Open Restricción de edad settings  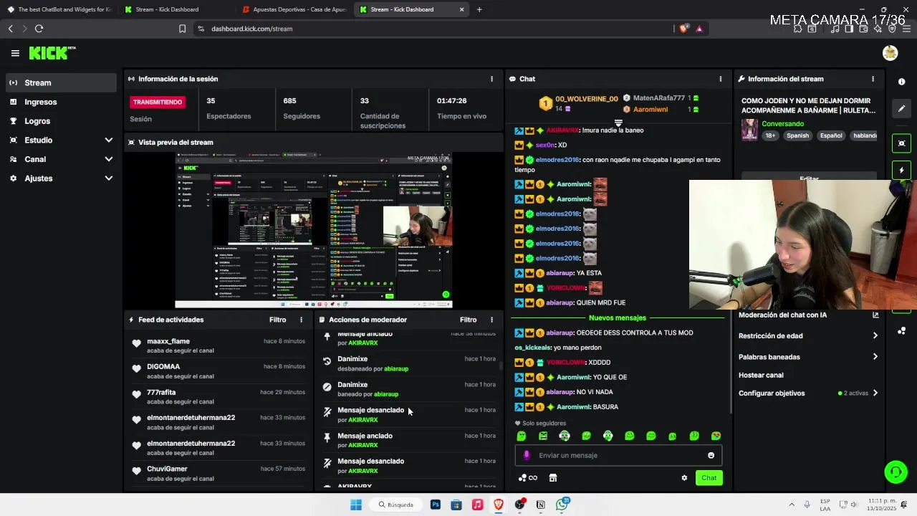coord(808,335)
